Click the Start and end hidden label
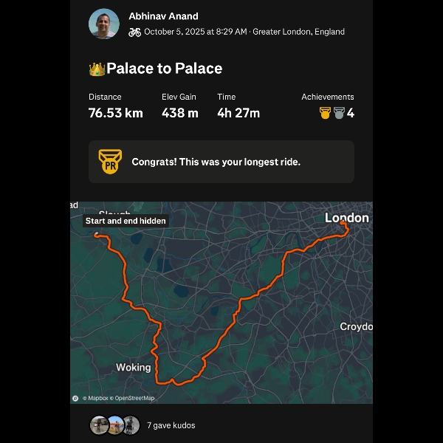This screenshot has width=443, height=443. pyautogui.click(x=126, y=221)
